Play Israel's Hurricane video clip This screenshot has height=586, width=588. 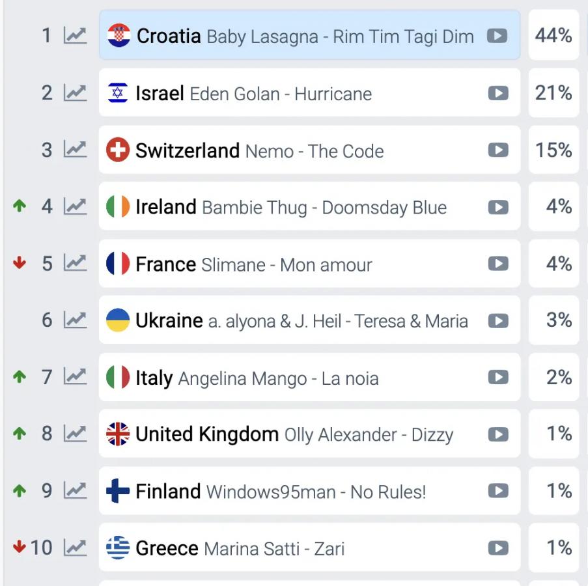497,93
